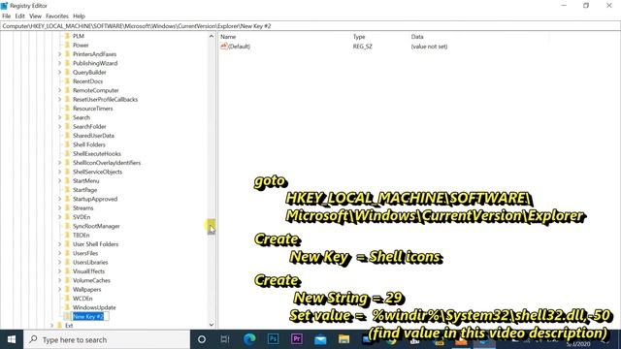Expand the PrintersAndFaxes key
This screenshot has width=621, height=349.
click(x=60, y=54)
